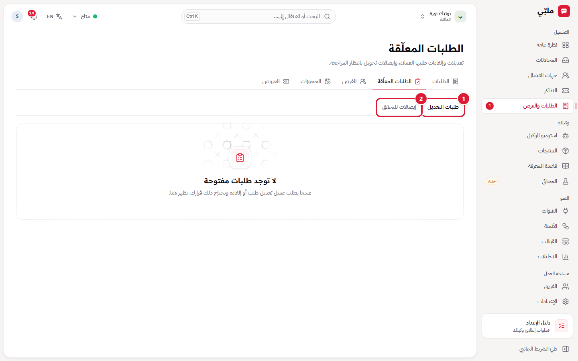Screen dimensions: 578x361
Task: Open التحليلات chart icon
Action: (x=566, y=257)
